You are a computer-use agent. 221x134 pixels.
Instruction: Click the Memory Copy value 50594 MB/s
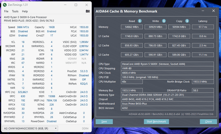tap(179, 27)
